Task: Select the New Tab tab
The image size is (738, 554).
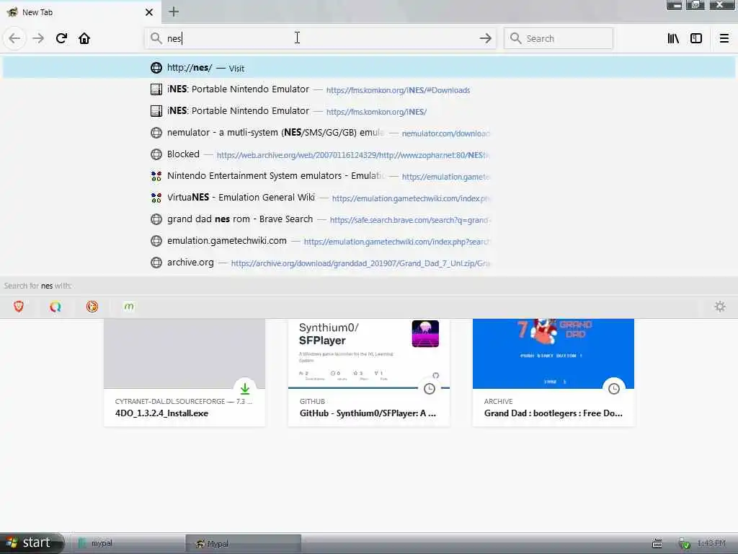Action: coord(80,12)
